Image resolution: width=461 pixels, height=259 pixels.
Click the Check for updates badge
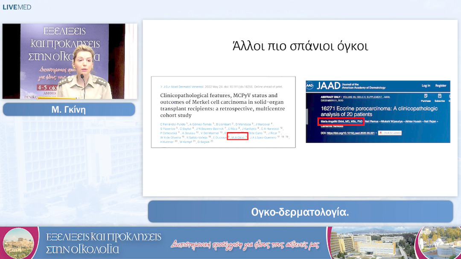coord(389,133)
